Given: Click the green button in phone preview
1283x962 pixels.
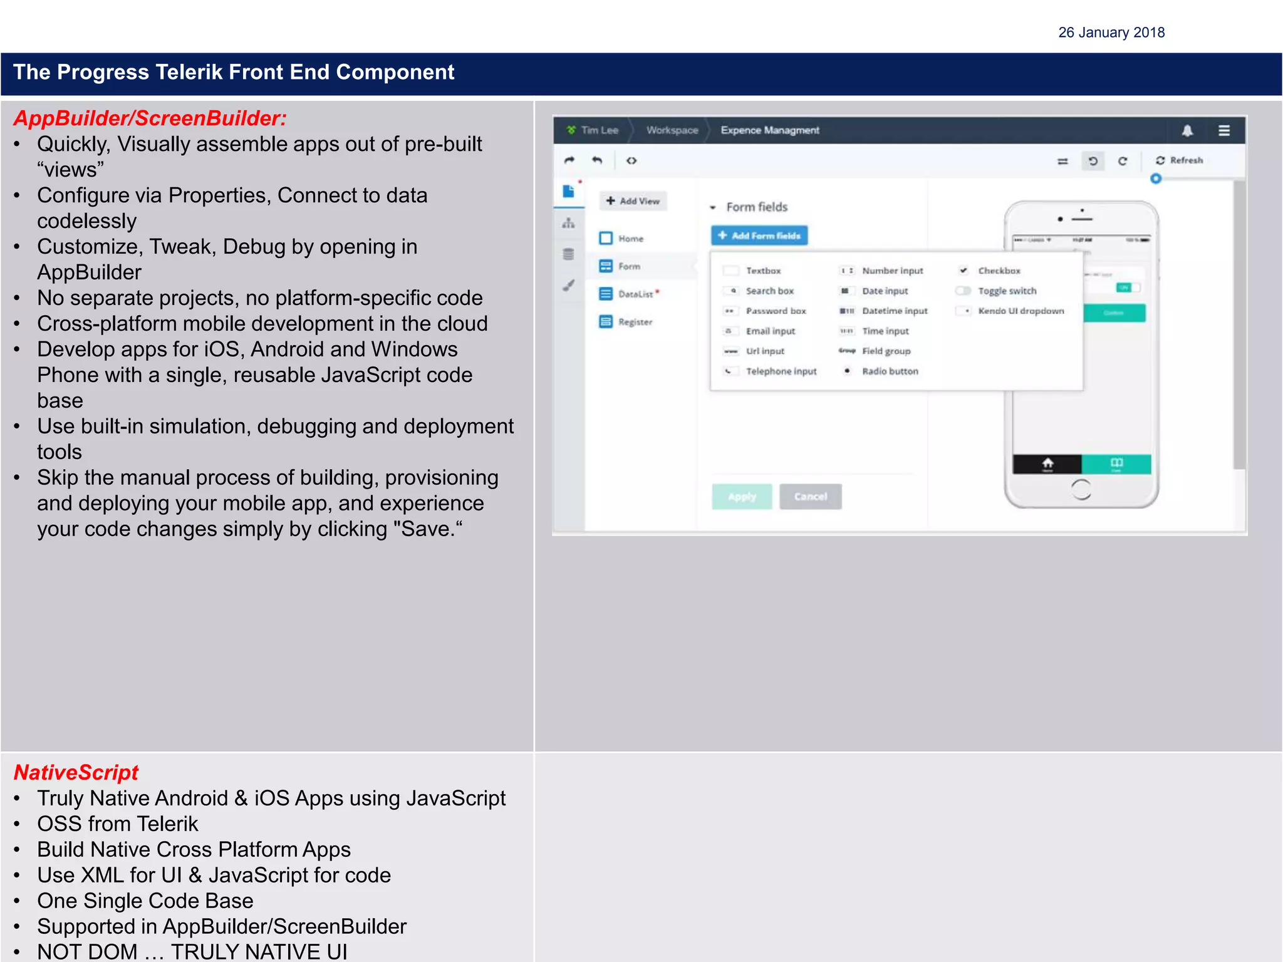Looking at the screenshot, I should pyautogui.click(x=1114, y=313).
